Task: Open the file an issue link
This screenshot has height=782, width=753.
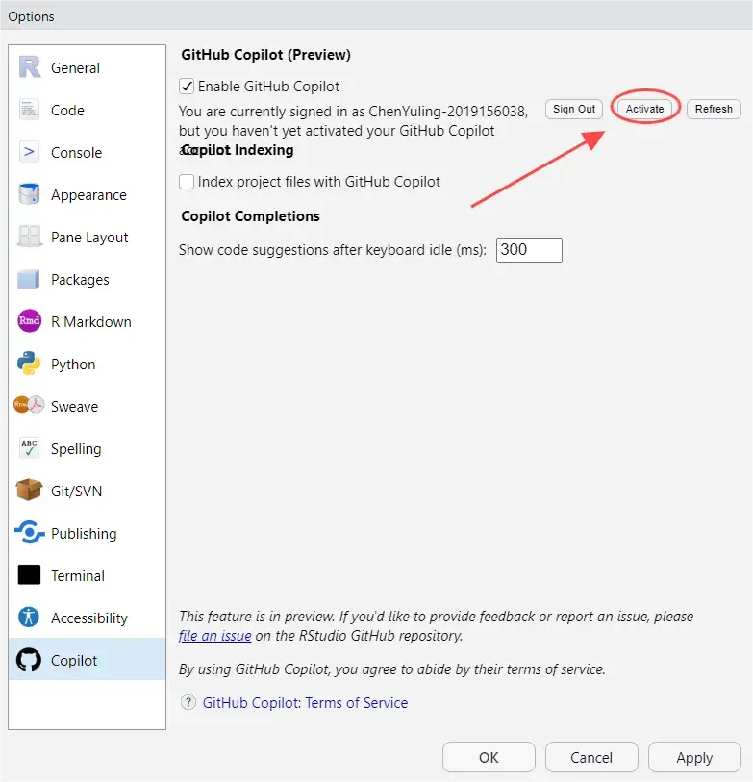Action: point(215,636)
